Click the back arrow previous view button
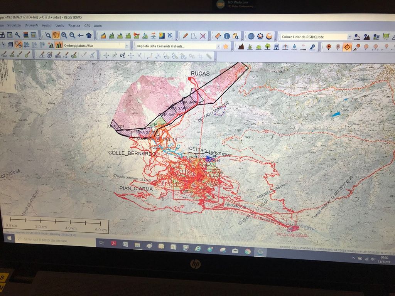 (x=80, y=35)
